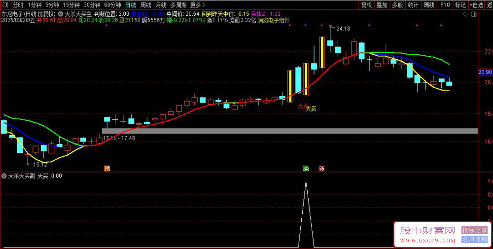
Task: Select the 30分钟 period
Action: tap(92, 5)
